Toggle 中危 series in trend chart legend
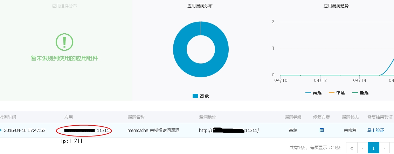This screenshot has height=154, width=394. pos(337,93)
